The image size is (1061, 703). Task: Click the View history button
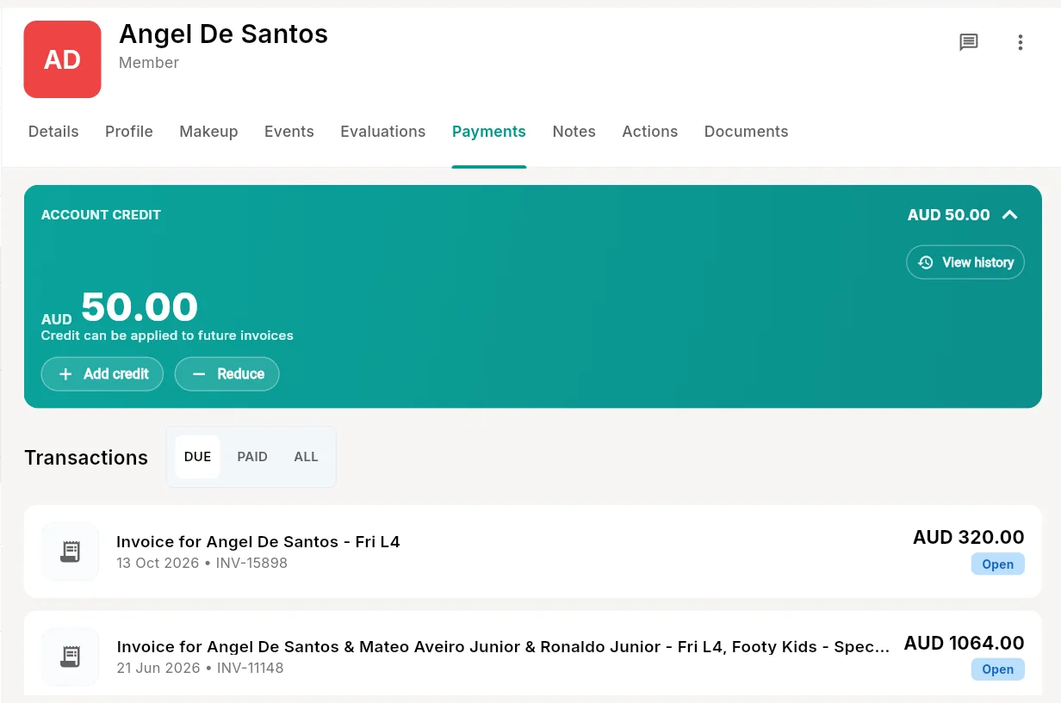pyautogui.click(x=965, y=262)
